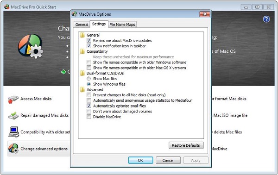The image size is (278, 175).
Task: Toggle Automatically optimize small files checkbox
Action: coord(89,106)
